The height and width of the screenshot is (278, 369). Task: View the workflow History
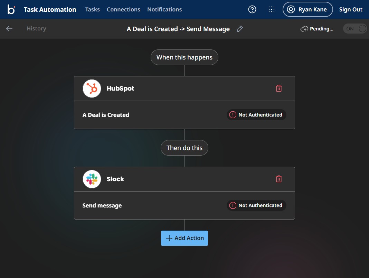(36, 29)
